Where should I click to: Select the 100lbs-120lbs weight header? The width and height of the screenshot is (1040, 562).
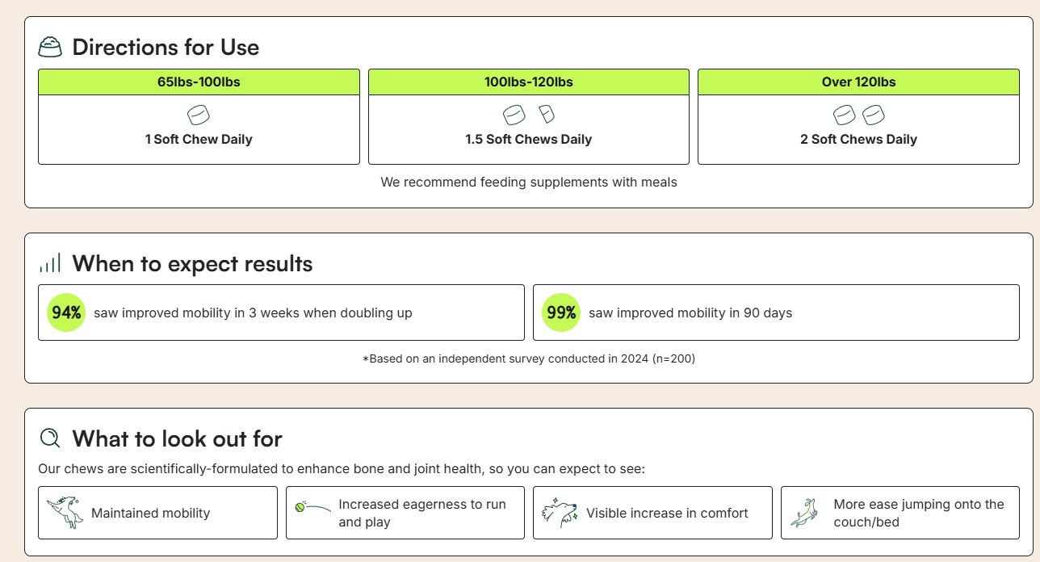[528, 82]
